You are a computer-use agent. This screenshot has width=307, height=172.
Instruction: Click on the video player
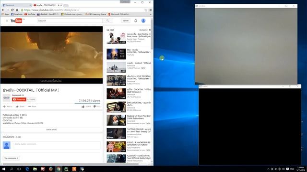[51, 55]
